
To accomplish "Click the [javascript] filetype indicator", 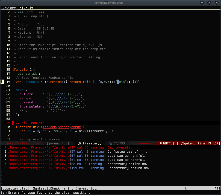I will click(58, 143).
